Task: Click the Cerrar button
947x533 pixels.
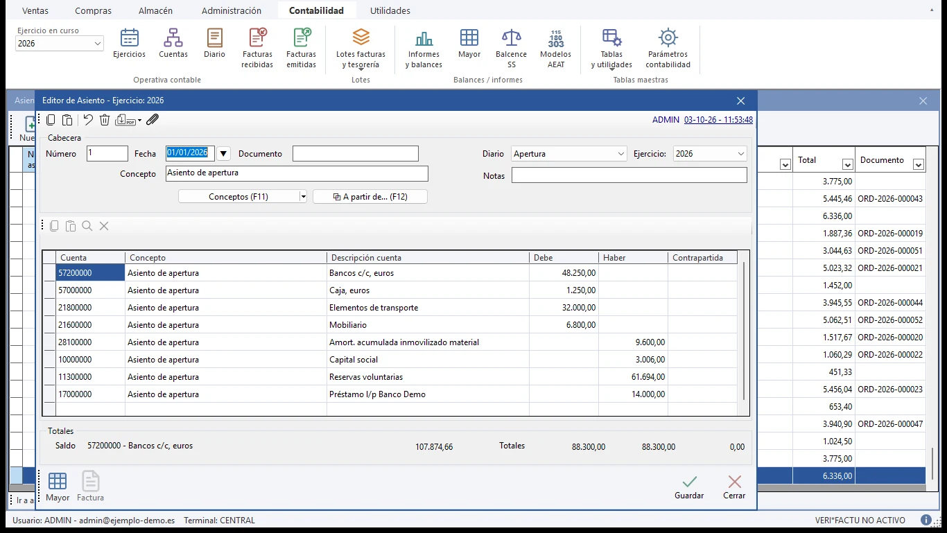Action: pos(734,487)
